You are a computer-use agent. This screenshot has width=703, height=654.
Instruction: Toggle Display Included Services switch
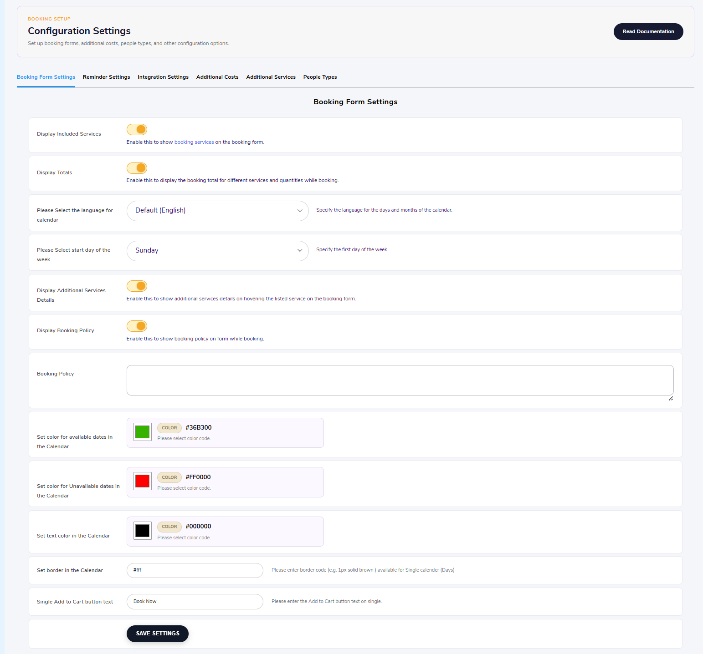point(137,130)
